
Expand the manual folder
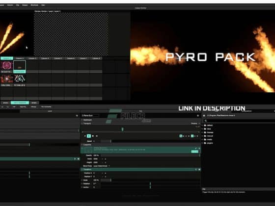(203, 136)
